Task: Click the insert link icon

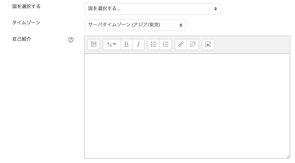Action: (x=181, y=44)
